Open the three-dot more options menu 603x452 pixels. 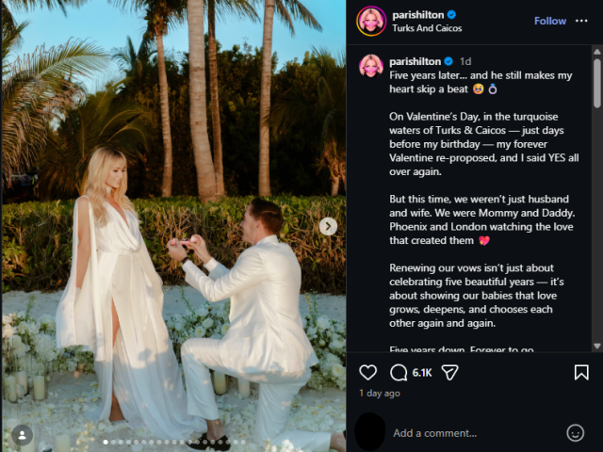coord(581,21)
